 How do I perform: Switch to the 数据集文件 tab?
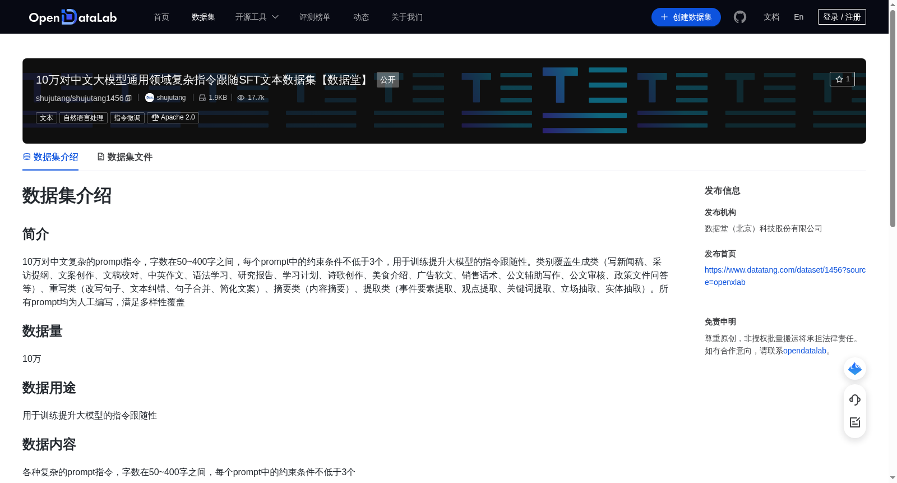click(x=124, y=157)
